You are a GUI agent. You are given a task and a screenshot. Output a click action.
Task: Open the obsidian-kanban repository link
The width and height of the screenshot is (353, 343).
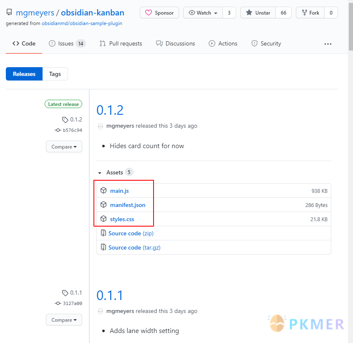tap(93, 13)
